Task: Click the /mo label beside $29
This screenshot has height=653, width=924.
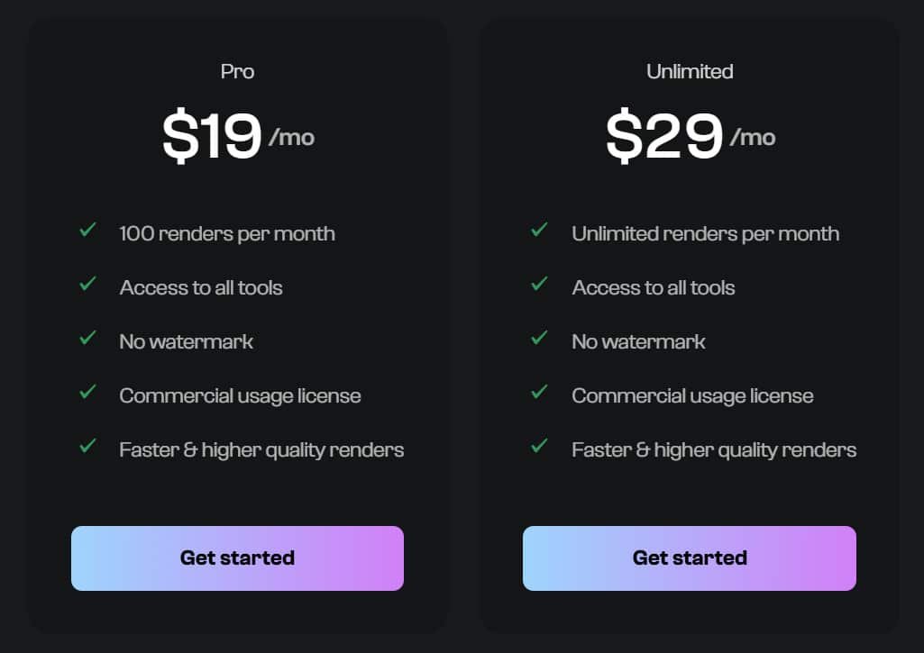Action: [x=753, y=138]
